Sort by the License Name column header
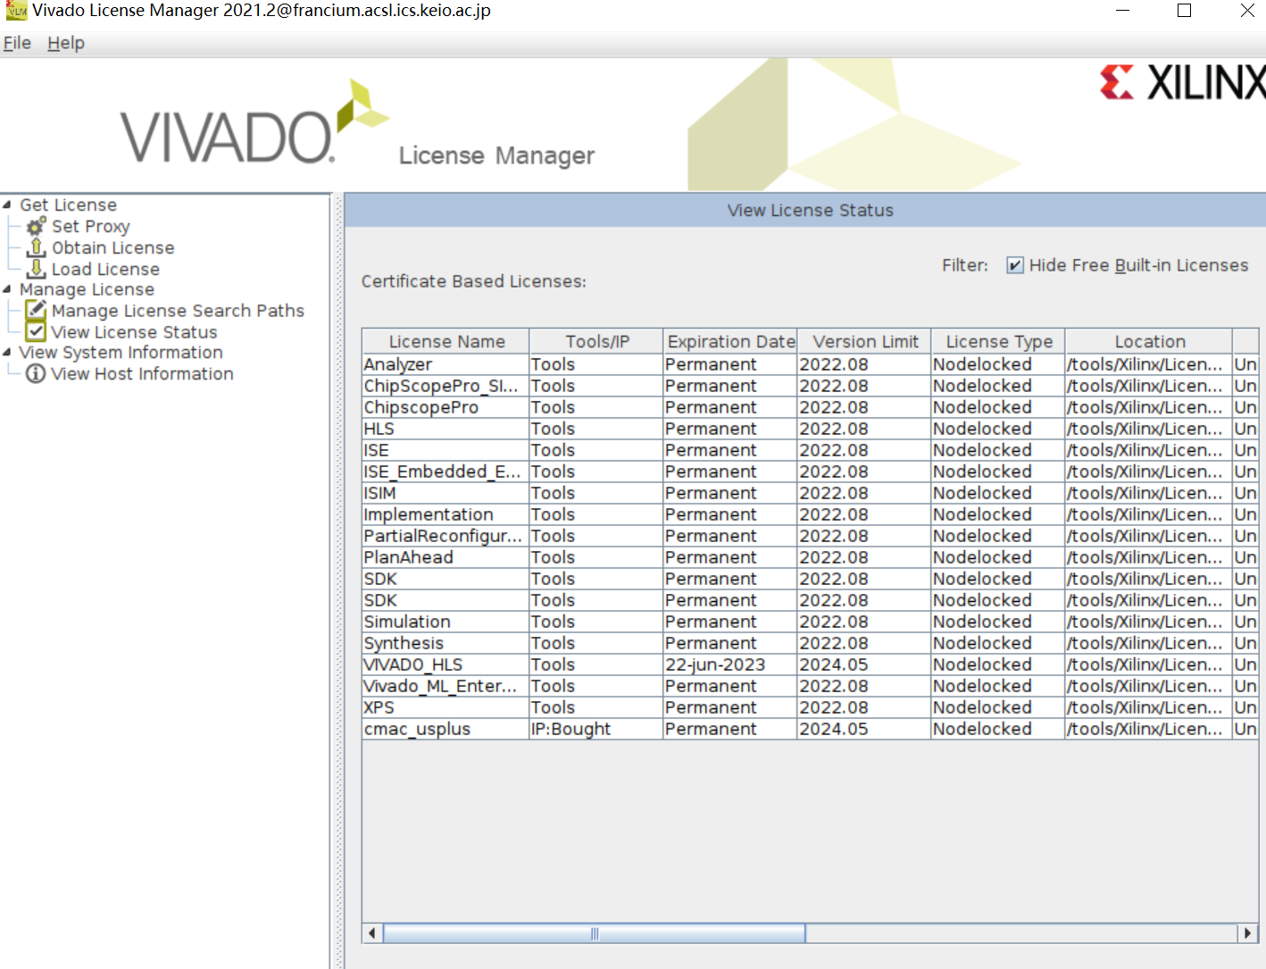The image size is (1266, 969). point(446,341)
